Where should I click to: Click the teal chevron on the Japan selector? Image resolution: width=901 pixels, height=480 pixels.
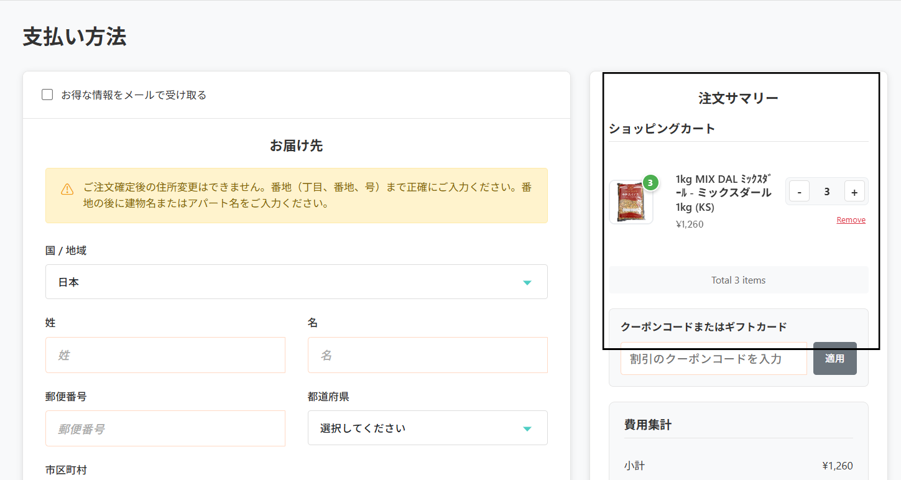coord(527,282)
